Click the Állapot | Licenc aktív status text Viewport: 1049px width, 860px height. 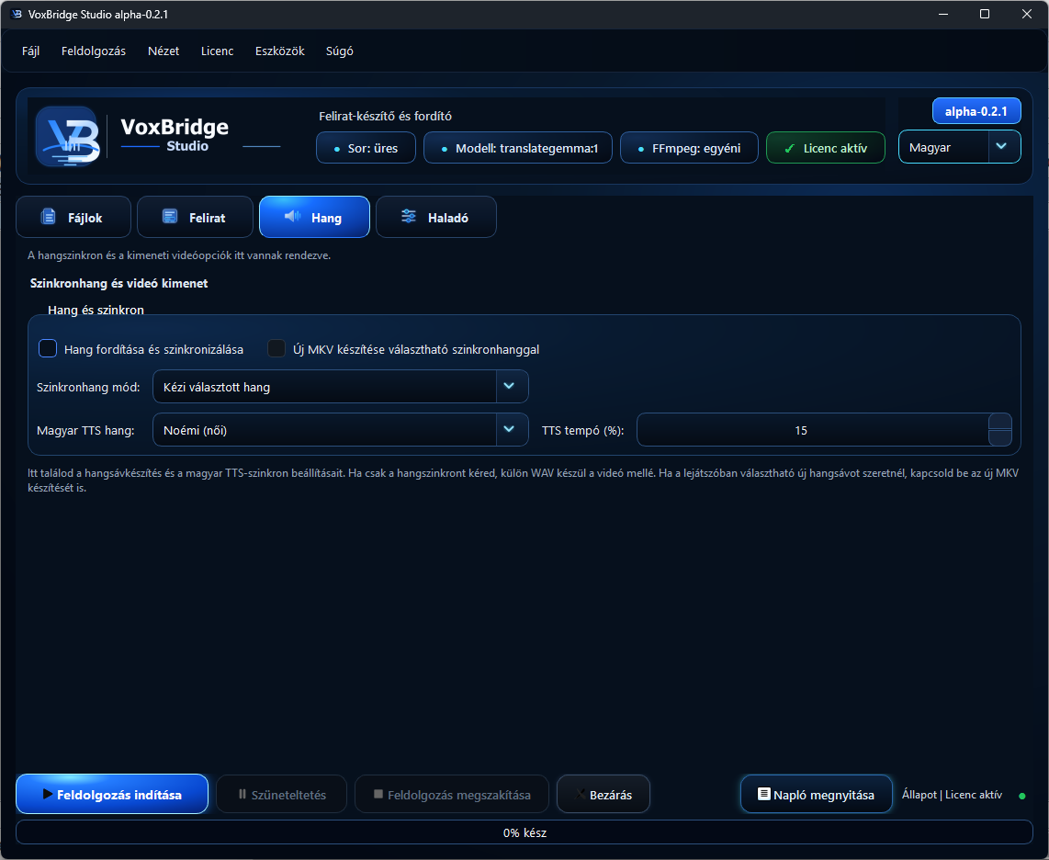(952, 795)
